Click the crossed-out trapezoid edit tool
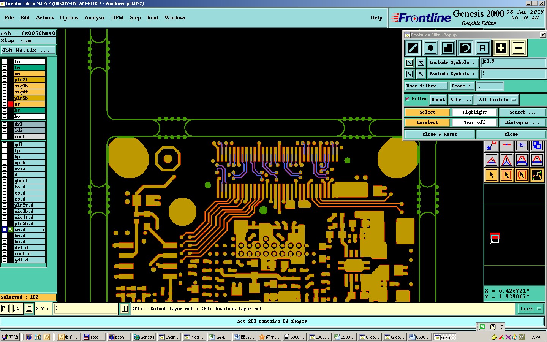Viewport: 547px width, 342px height. coord(537,160)
